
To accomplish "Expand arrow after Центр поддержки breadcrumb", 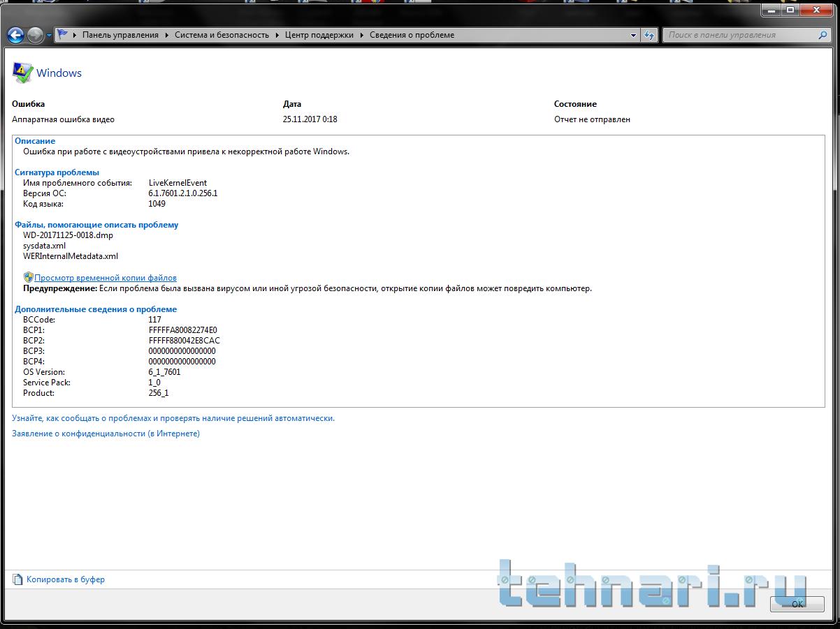I will coord(362,35).
